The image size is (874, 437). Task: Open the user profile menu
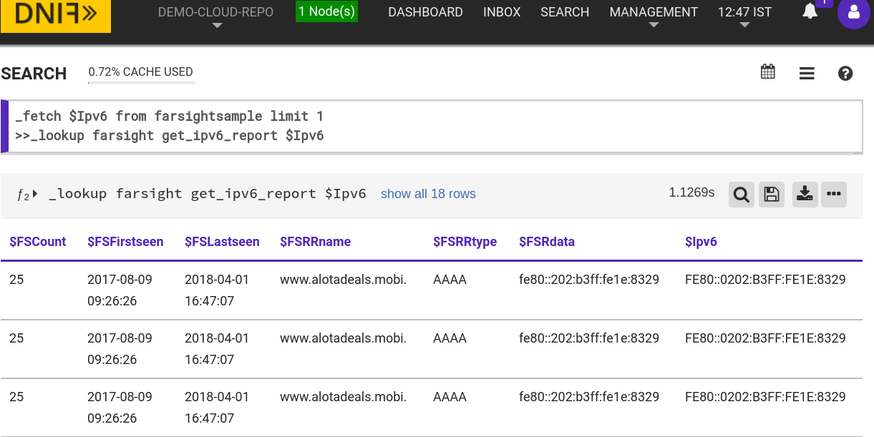[x=854, y=13]
